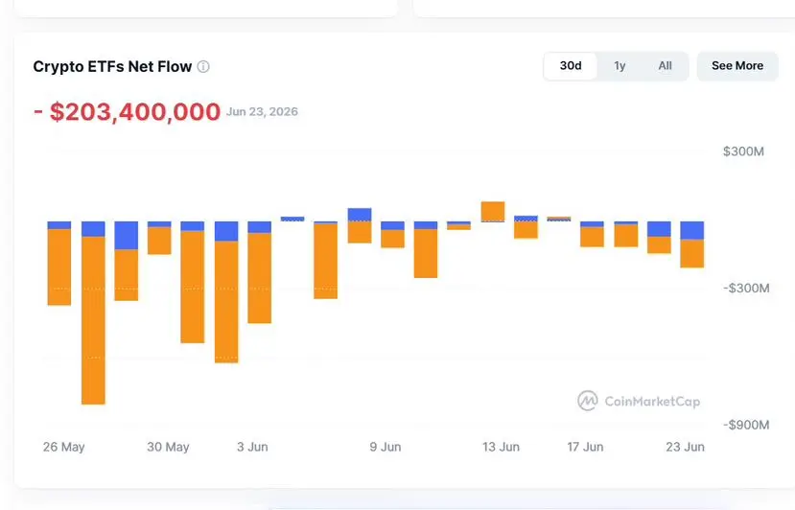Click the -$203,400,000 net flow value
795x510 pixels.
tap(127, 111)
